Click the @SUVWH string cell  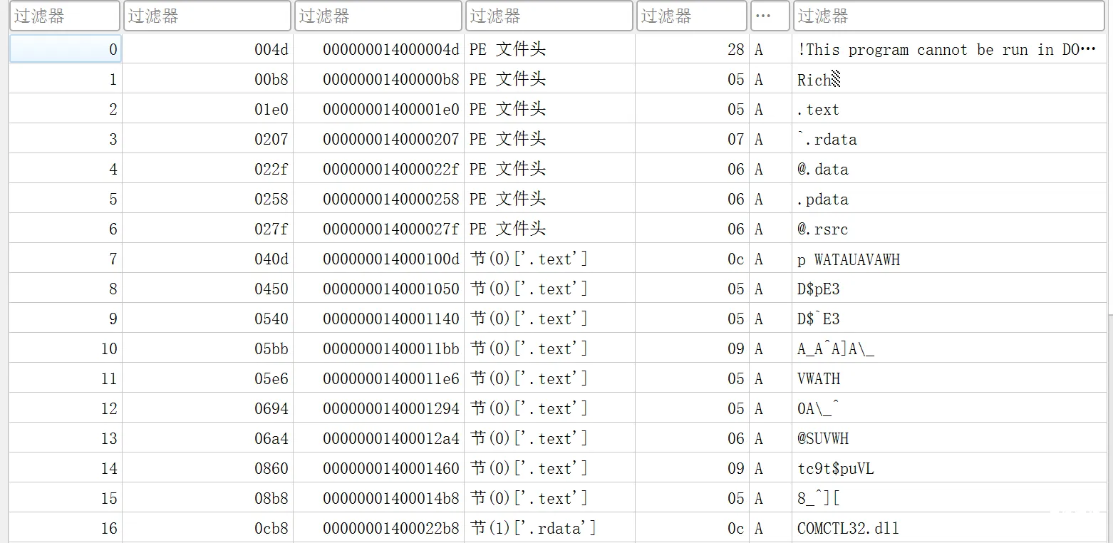[823, 439]
